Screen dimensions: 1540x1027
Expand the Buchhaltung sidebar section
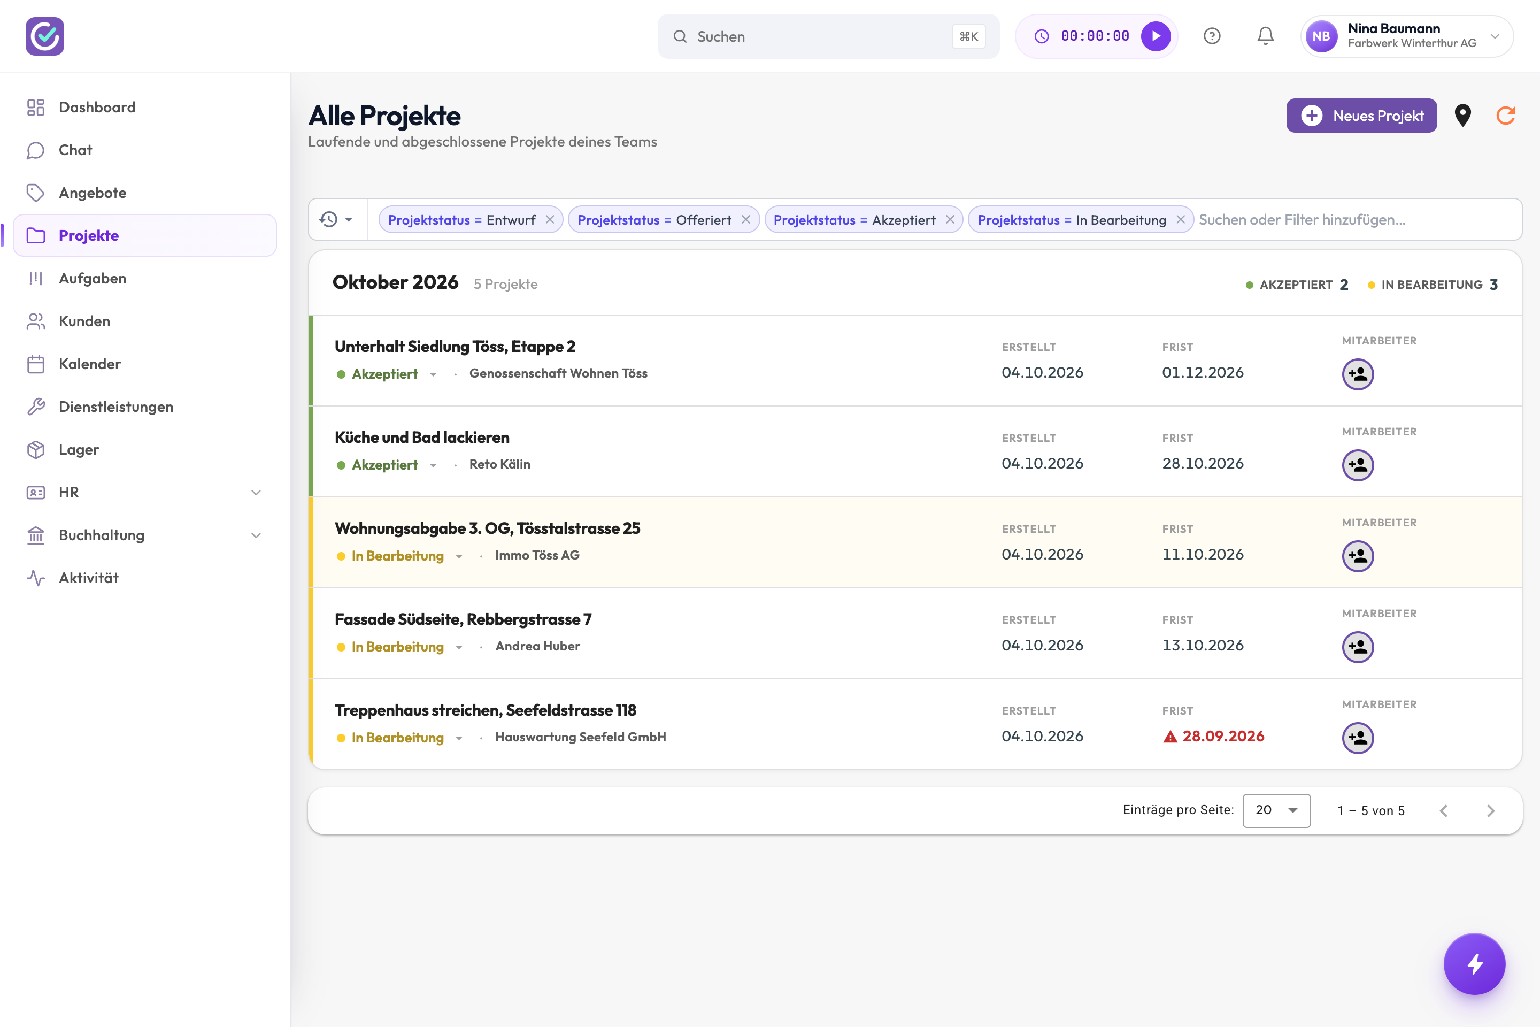pos(256,535)
